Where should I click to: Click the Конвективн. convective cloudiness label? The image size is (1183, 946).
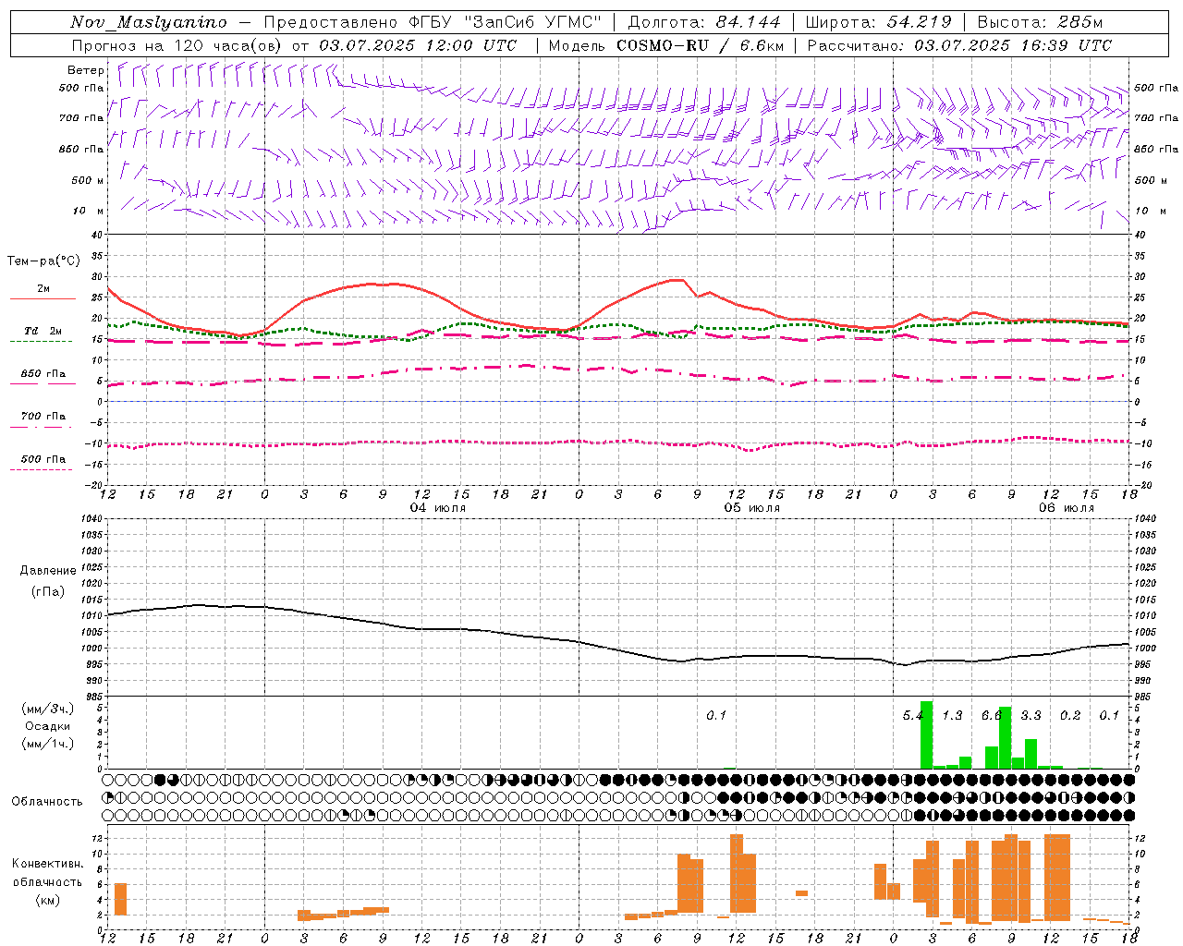coord(48,864)
